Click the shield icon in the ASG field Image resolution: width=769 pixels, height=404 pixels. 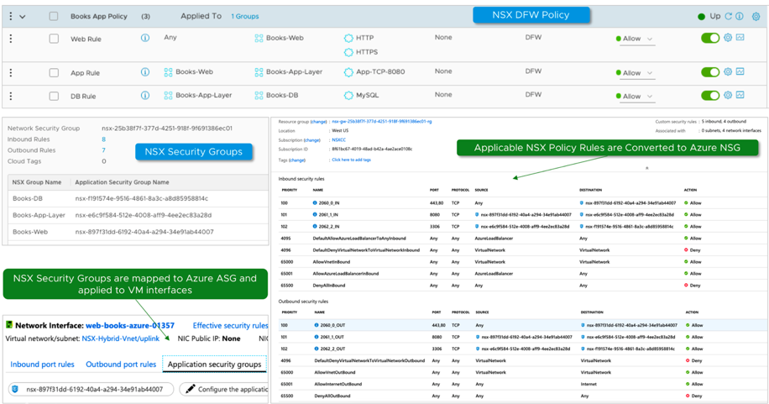pos(15,389)
